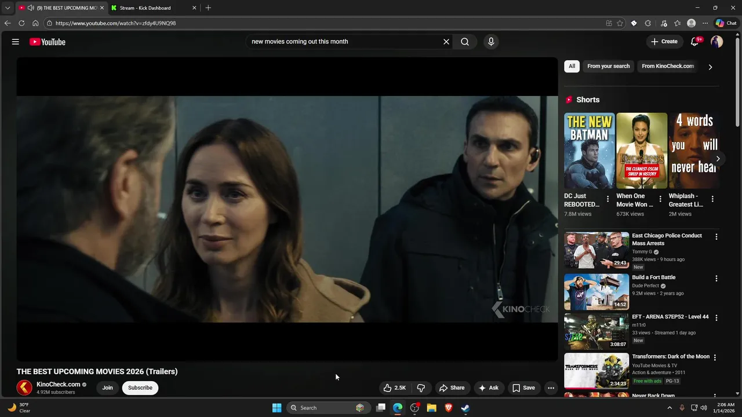Add page to favorites star
The height and width of the screenshot is (417, 742).
[620, 23]
